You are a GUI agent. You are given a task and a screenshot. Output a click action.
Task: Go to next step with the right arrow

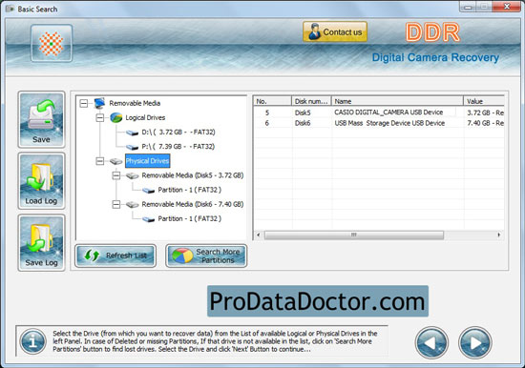(475, 342)
